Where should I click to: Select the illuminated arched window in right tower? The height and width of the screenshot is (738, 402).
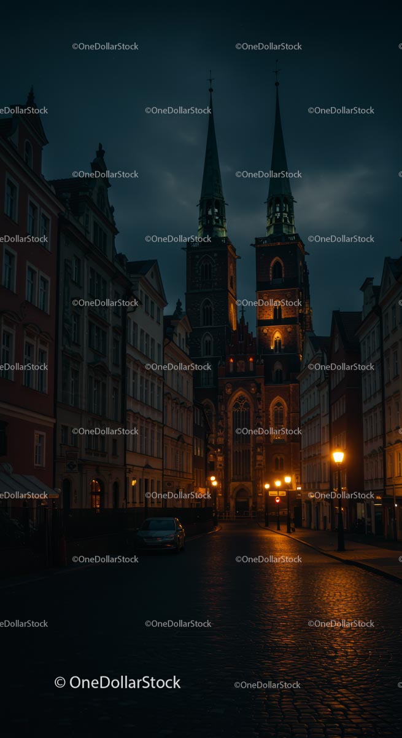pyautogui.click(x=277, y=341)
